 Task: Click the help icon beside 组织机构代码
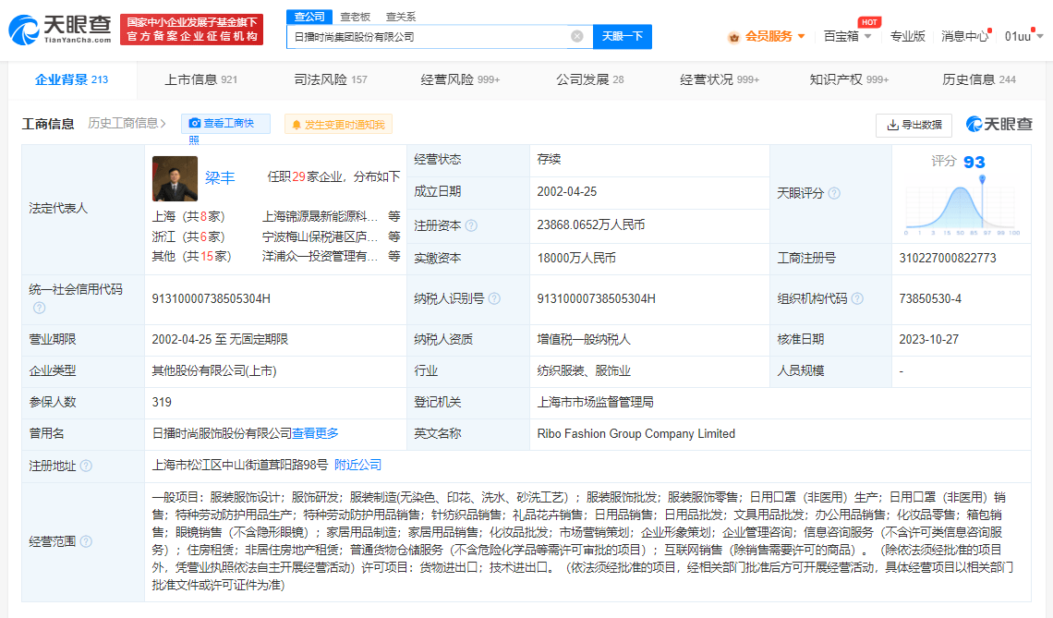[x=857, y=298]
